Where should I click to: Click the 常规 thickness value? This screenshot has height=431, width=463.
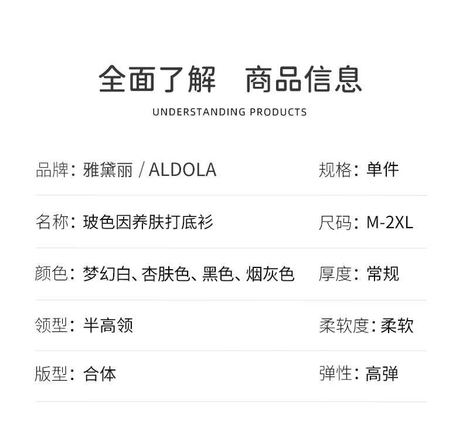point(383,274)
